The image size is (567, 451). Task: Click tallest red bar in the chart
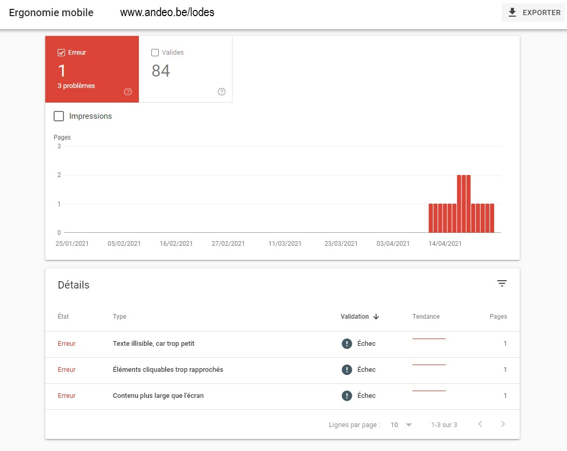point(464,203)
